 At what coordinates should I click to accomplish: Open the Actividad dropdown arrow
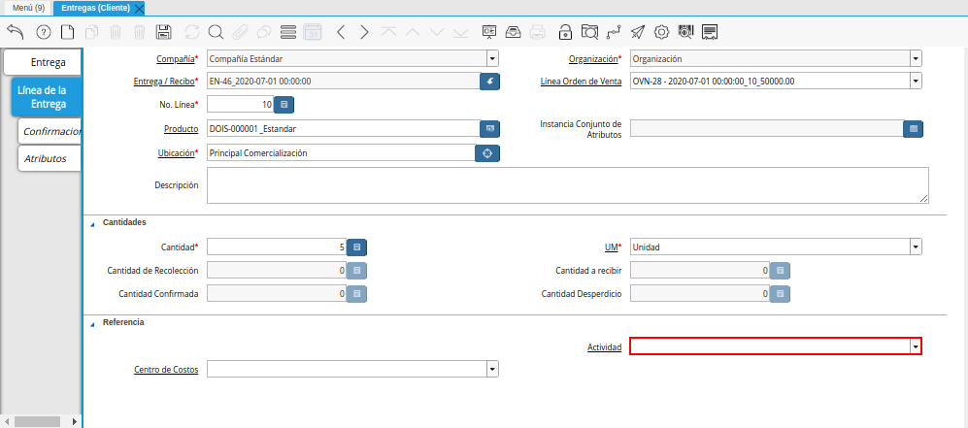click(x=916, y=347)
